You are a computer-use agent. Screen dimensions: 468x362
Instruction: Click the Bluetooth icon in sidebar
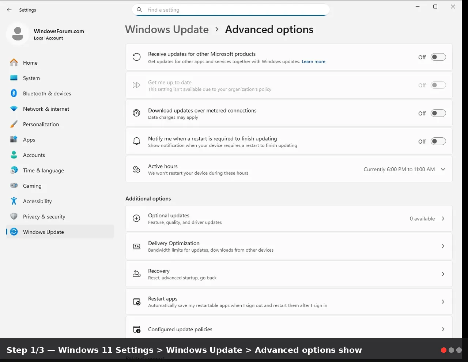click(x=14, y=94)
